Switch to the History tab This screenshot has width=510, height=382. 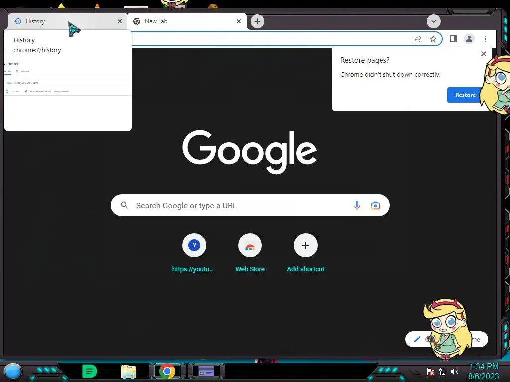point(67,21)
